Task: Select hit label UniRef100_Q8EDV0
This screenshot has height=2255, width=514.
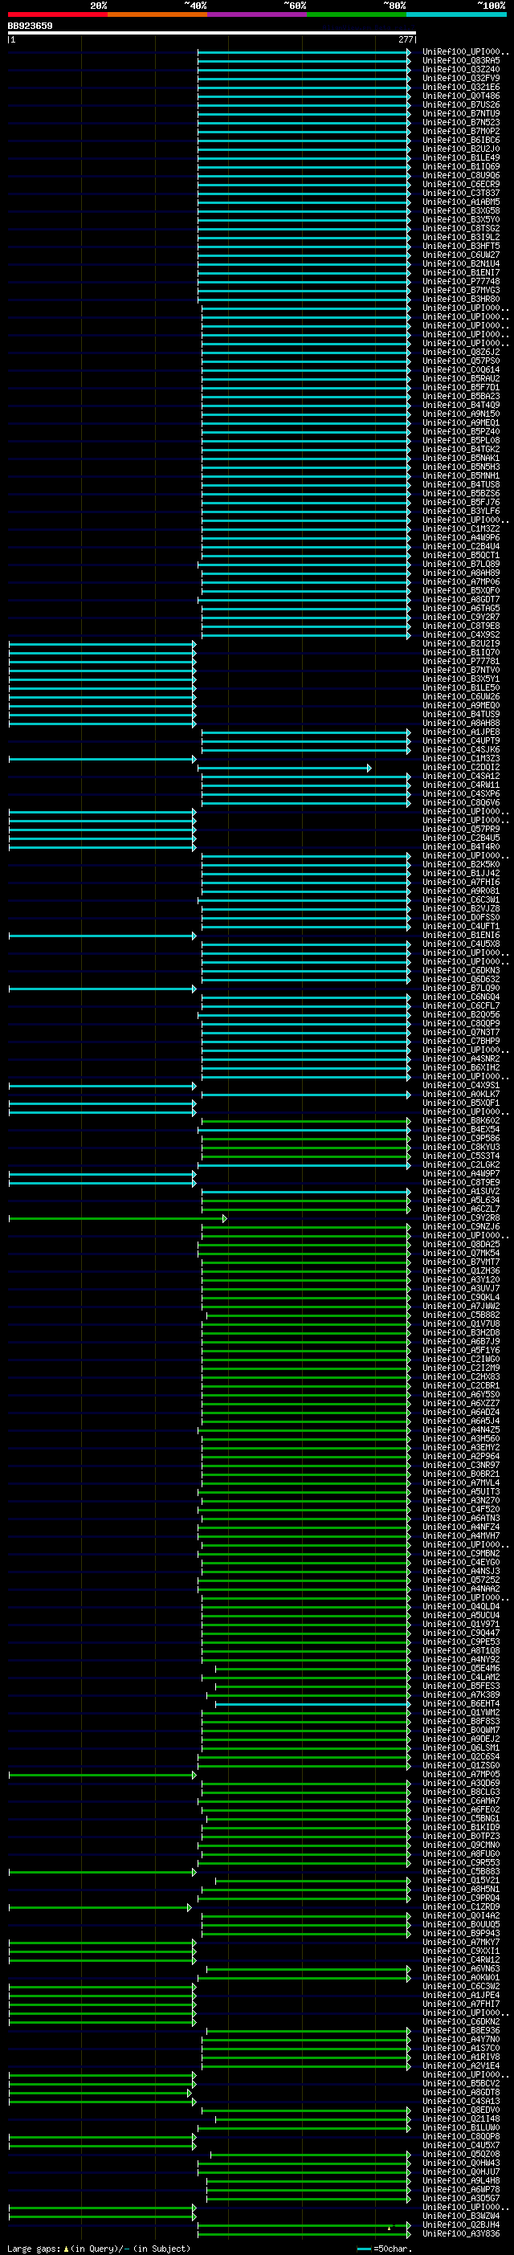Action: pyautogui.click(x=462, y=2110)
